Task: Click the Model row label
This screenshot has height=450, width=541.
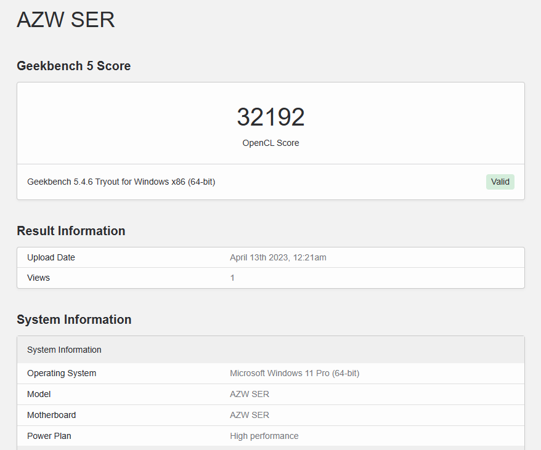Action: 39,394
